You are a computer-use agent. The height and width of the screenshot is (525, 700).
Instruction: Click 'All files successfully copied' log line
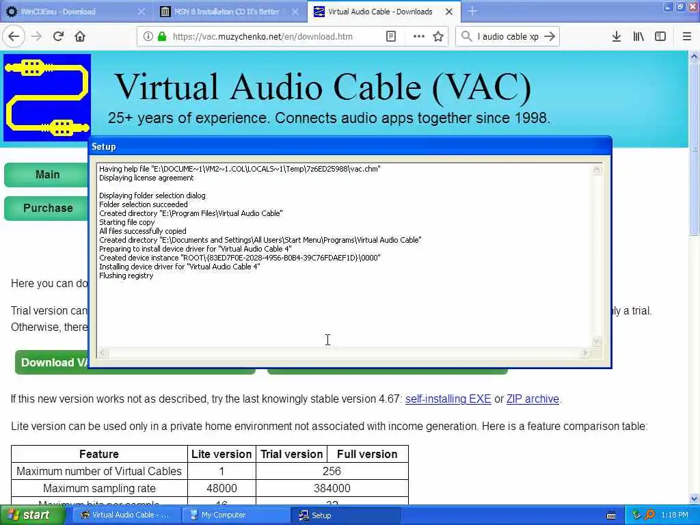pyautogui.click(x=143, y=231)
